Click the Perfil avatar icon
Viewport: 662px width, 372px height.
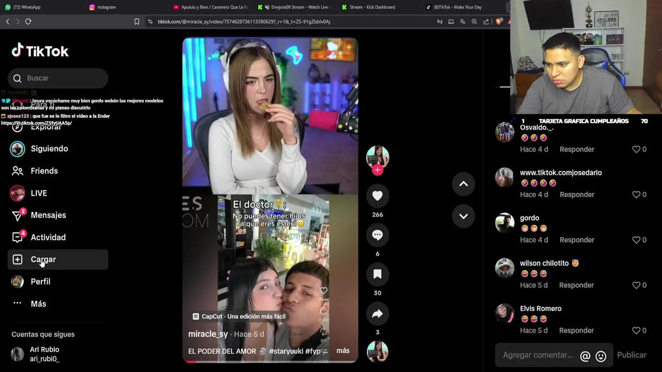(18, 282)
